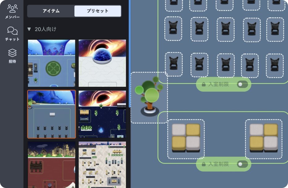This screenshot has width=288, height=188.
Task: Select the aquarium clover rug preset thumbnail
Action: [x=51, y=63]
